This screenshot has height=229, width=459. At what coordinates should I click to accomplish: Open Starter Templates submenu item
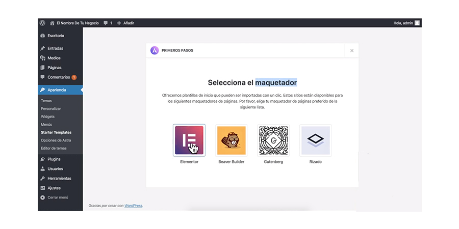click(56, 132)
